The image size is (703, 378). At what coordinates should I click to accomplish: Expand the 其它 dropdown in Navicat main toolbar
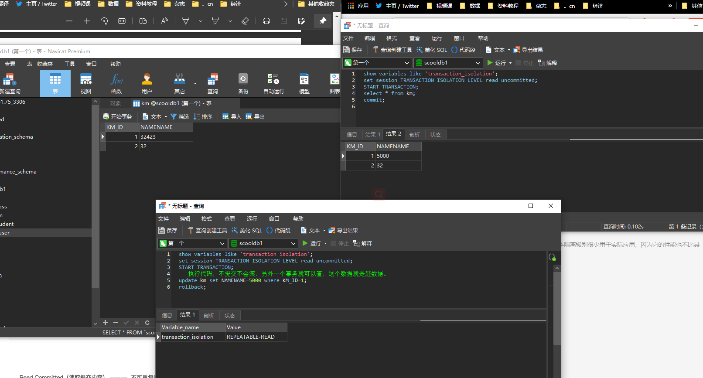click(195, 83)
